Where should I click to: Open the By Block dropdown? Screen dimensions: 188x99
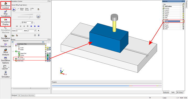pos(27,23)
